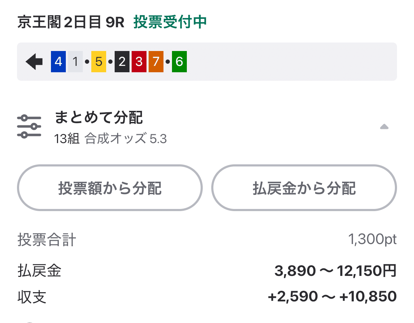Image resolution: width=414 pixels, height=323 pixels.
Task: Select the blue number 4 rider badge
Action: (x=58, y=61)
